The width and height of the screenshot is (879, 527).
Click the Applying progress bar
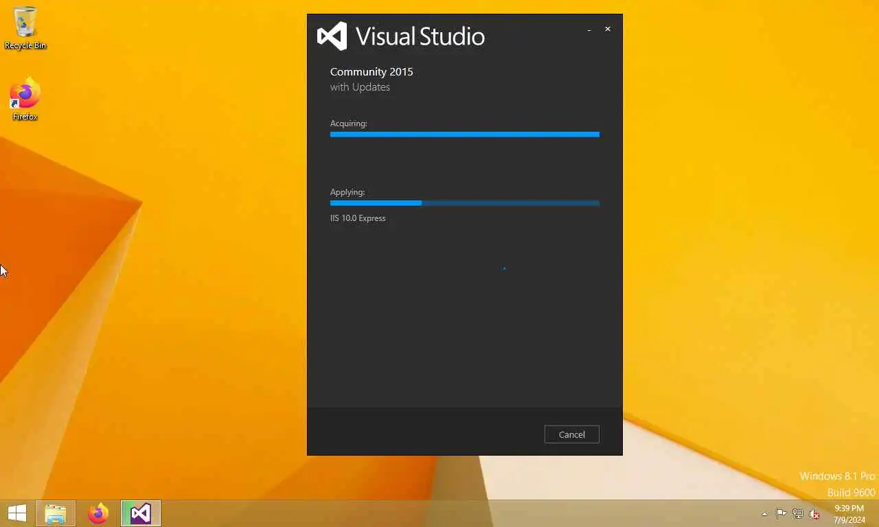pyautogui.click(x=465, y=203)
